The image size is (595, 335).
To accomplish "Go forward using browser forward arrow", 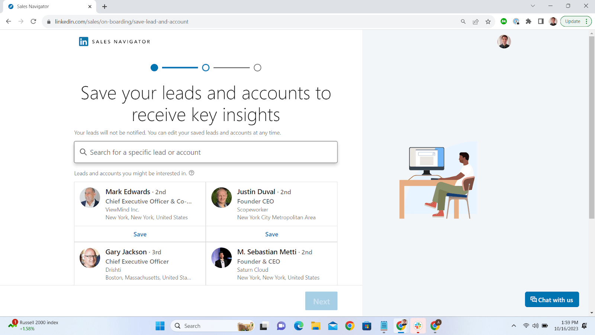I will 21,22.
